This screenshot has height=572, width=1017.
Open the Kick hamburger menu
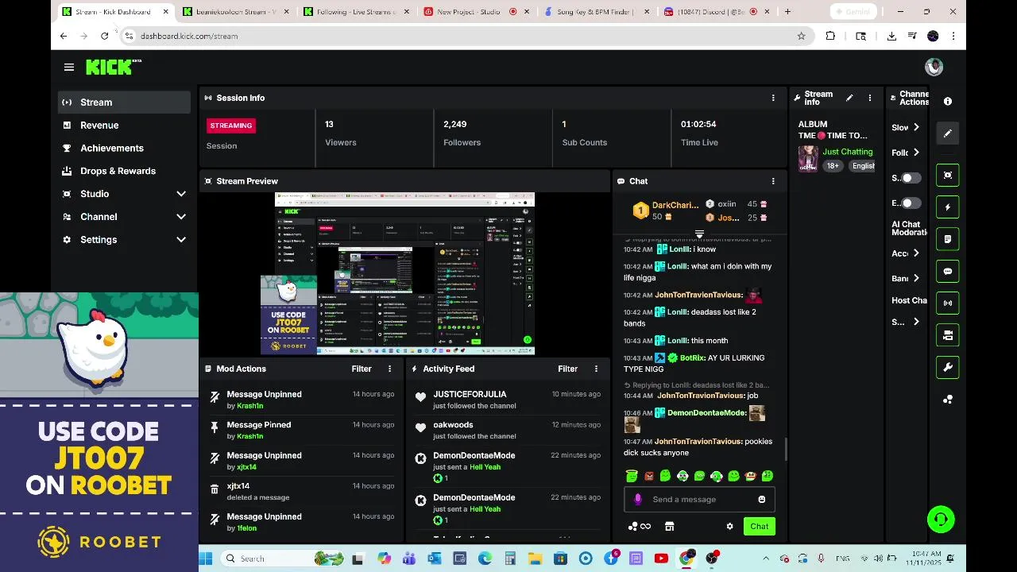(69, 68)
